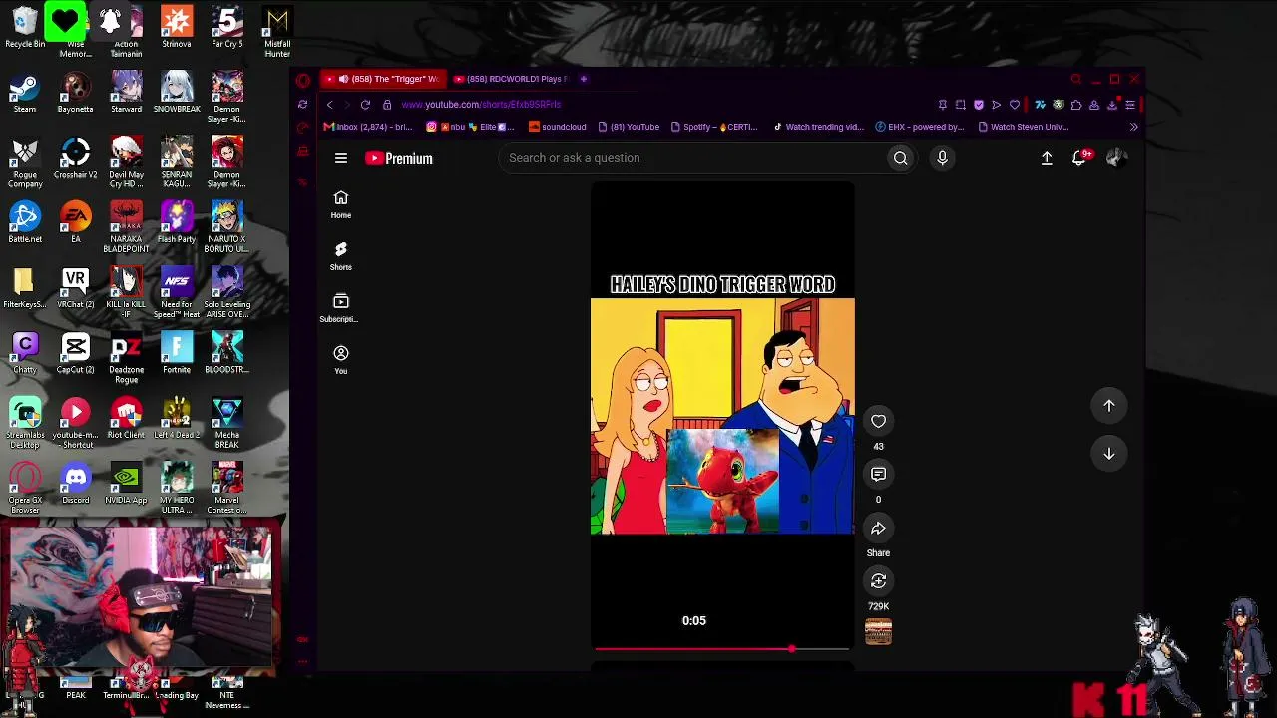Open Bayonetta desktop shortcut
The image size is (1277, 718).
click(76, 94)
